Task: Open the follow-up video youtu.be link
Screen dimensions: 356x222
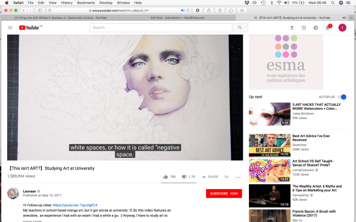Action: pos(75,205)
